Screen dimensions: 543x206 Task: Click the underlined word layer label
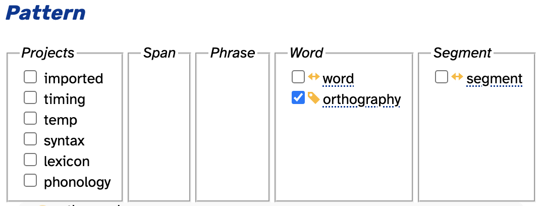(x=338, y=79)
